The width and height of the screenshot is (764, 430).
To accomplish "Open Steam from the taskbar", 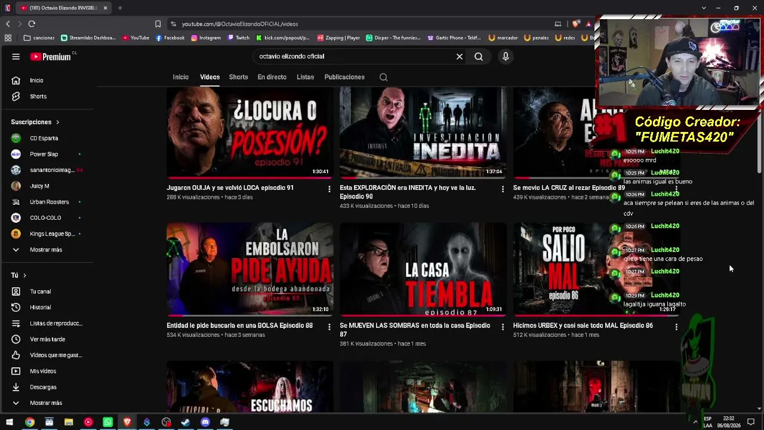I will tap(186, 422).
